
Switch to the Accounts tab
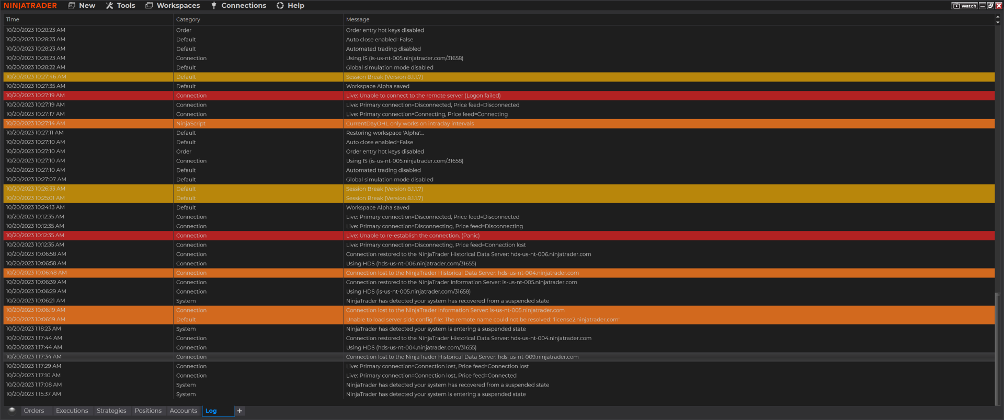coord(184,411)
